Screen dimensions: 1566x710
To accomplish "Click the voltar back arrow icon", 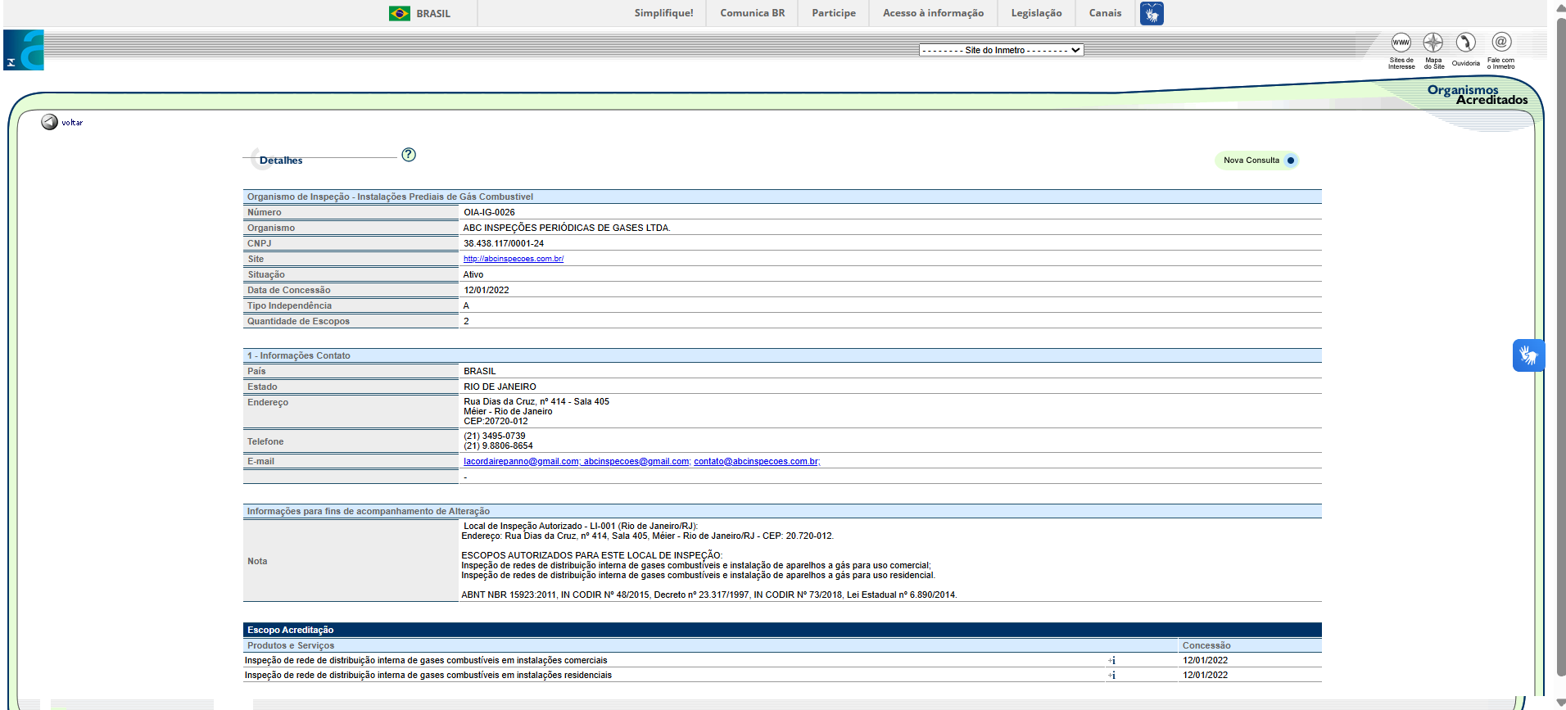I will tap(50, 122).
